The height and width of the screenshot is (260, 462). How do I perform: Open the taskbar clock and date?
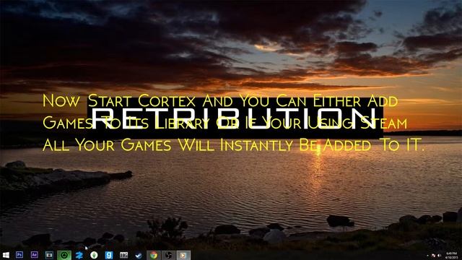(451, 255)
